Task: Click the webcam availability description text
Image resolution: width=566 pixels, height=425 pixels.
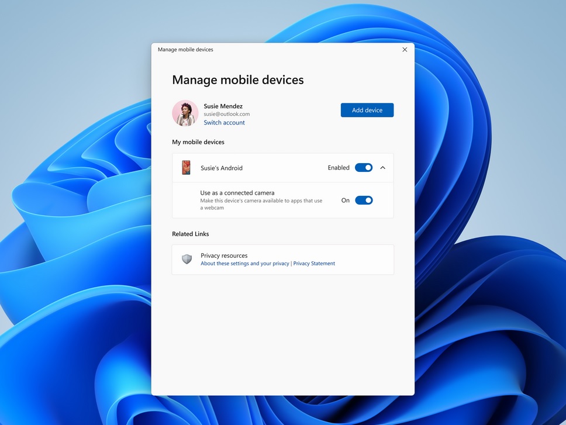Action: [261, 204]
